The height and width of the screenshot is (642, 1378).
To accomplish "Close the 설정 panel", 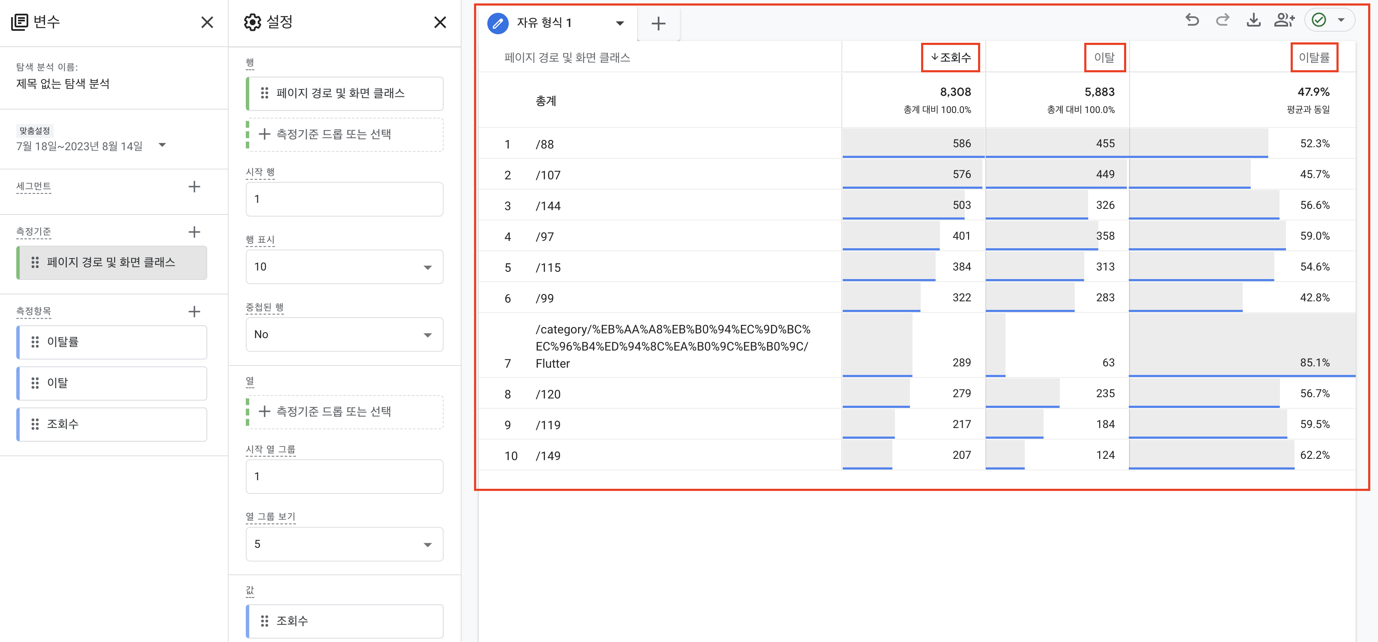I will (x=440, y=22).
